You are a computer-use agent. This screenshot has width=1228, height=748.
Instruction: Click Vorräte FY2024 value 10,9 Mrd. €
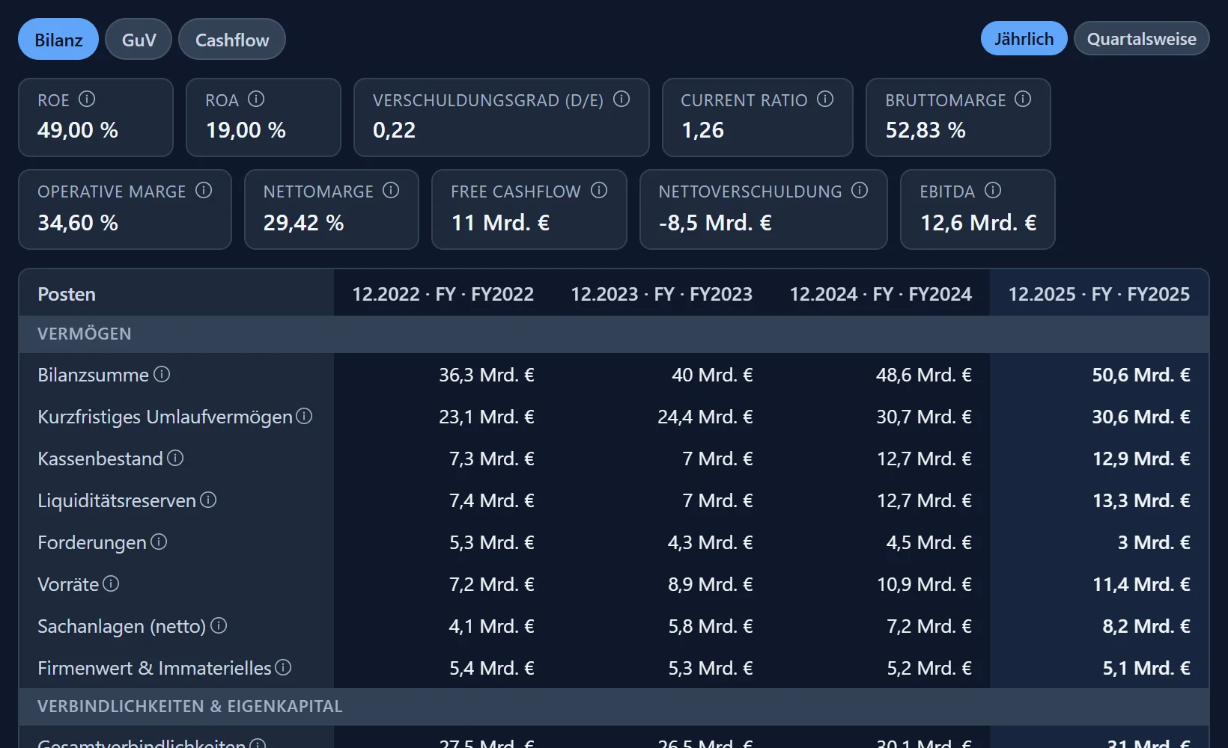(x=924, y=584)
